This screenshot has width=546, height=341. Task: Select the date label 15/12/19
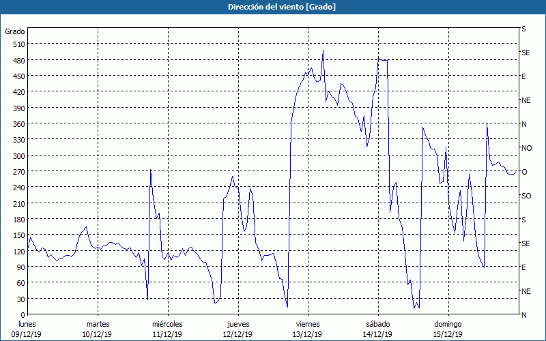click(x=448, y=334)
